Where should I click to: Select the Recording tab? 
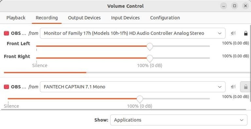(x=47, y=18)
